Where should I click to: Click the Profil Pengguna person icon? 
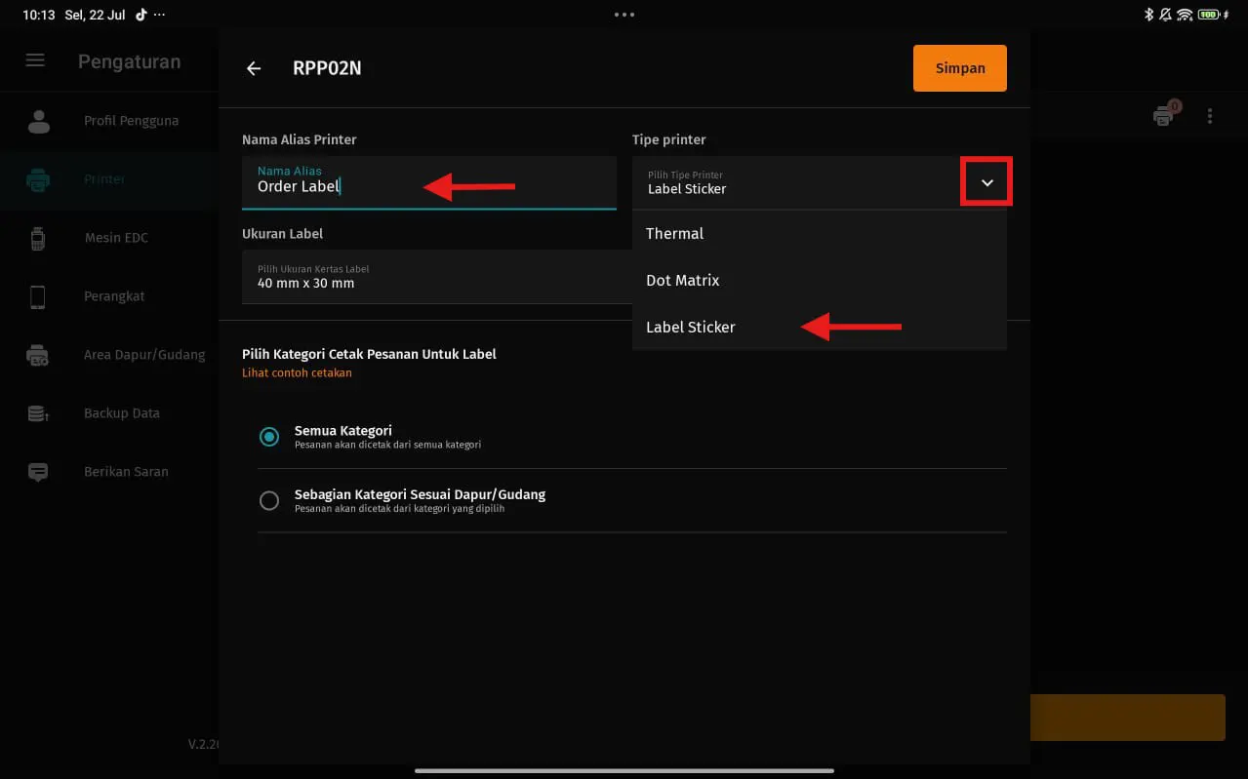pos(38,121)
